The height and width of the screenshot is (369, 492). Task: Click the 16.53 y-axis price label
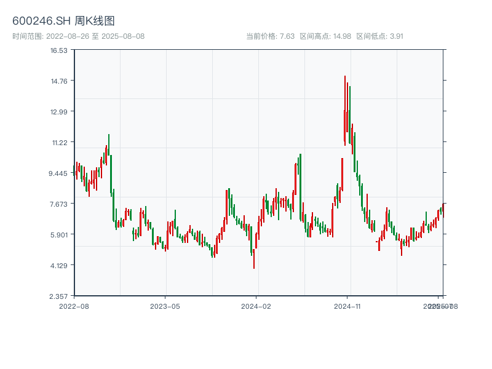[x=59, y=50]
